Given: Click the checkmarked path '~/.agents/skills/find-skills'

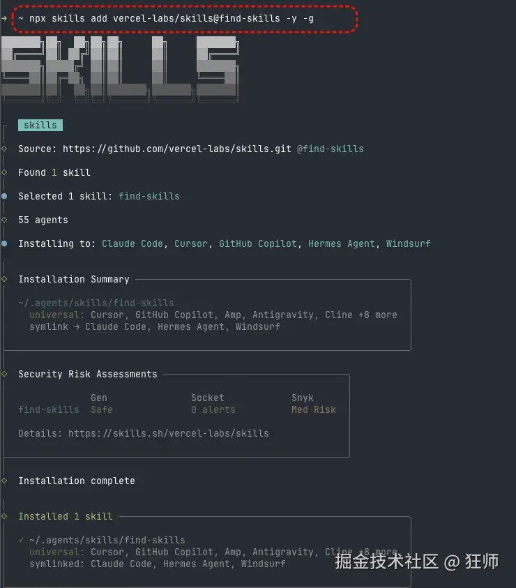Looking at the screenshot, I should pyautogui.click(x=107, y=540).
